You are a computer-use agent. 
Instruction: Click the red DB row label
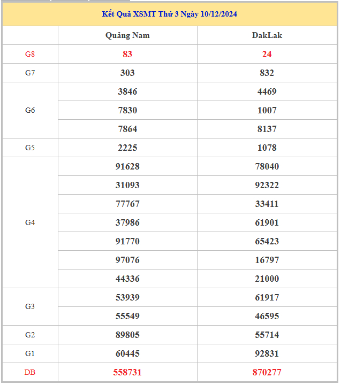(30, 372)
